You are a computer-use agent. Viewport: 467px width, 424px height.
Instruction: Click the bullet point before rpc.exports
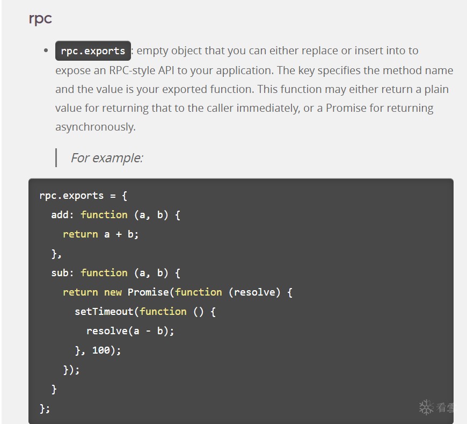tap(46, 51)
